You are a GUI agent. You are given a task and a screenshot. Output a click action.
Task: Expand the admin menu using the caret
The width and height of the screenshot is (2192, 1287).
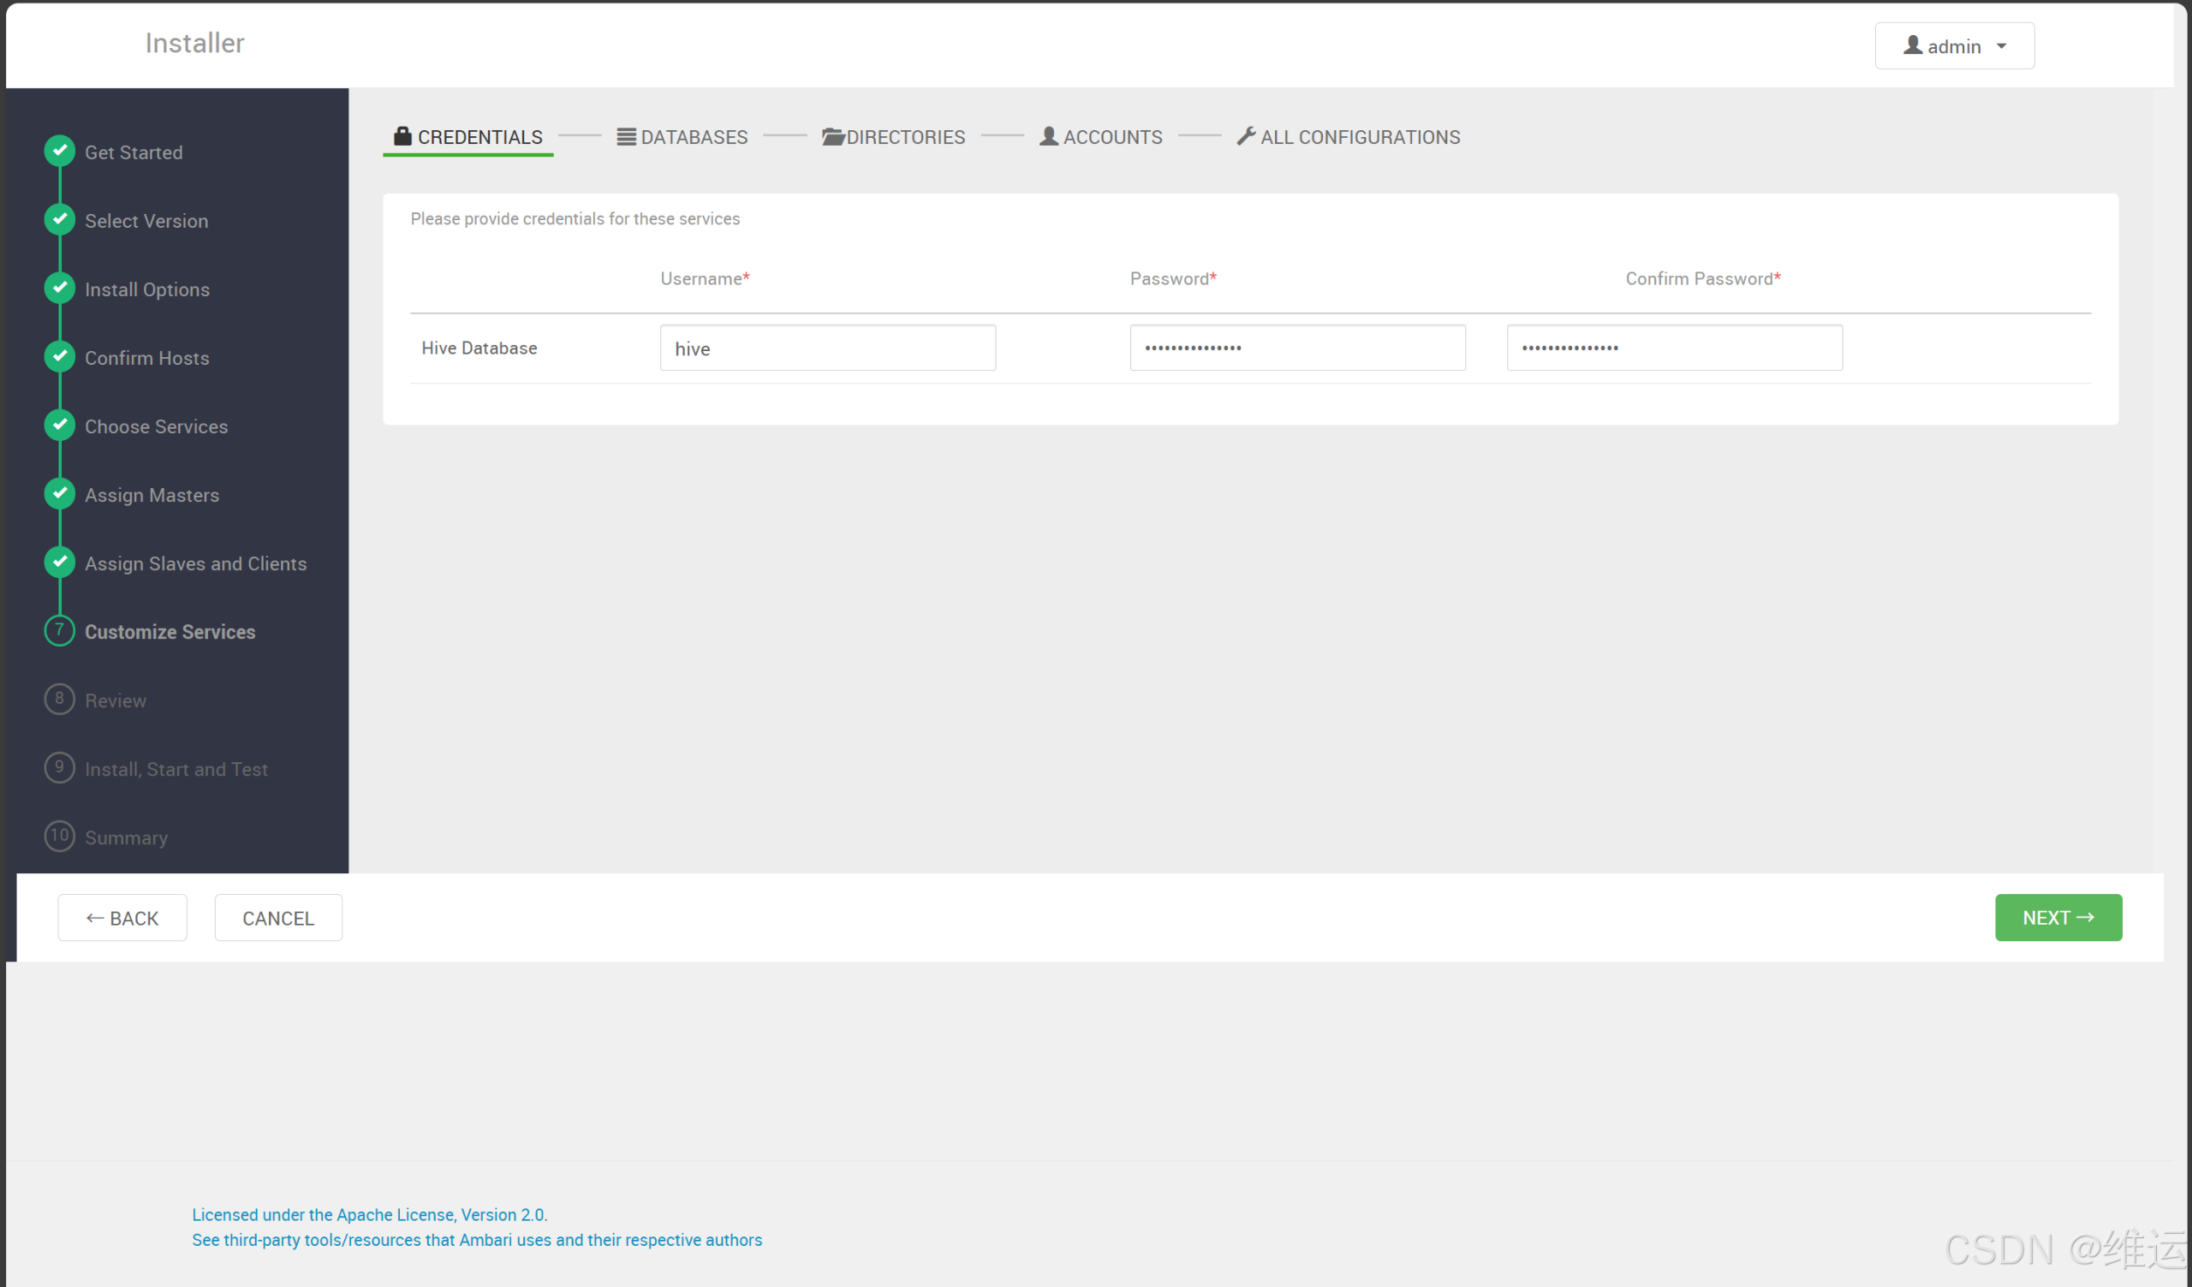pyautogui.click(x=2003, y=45)
